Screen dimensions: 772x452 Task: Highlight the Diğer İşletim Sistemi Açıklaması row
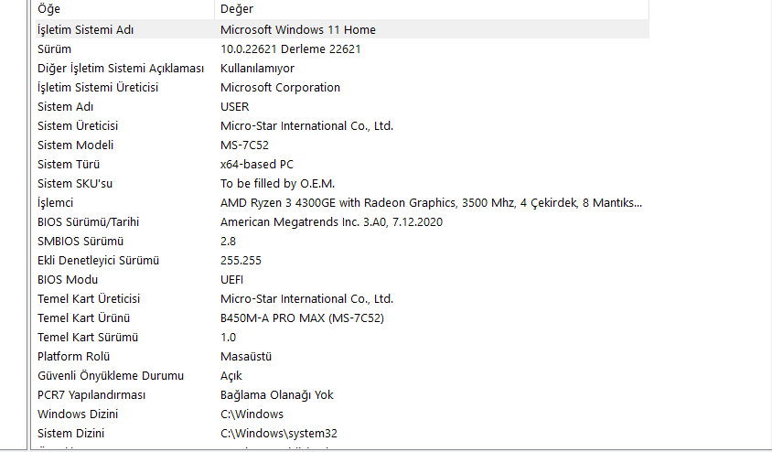[121, 68]
